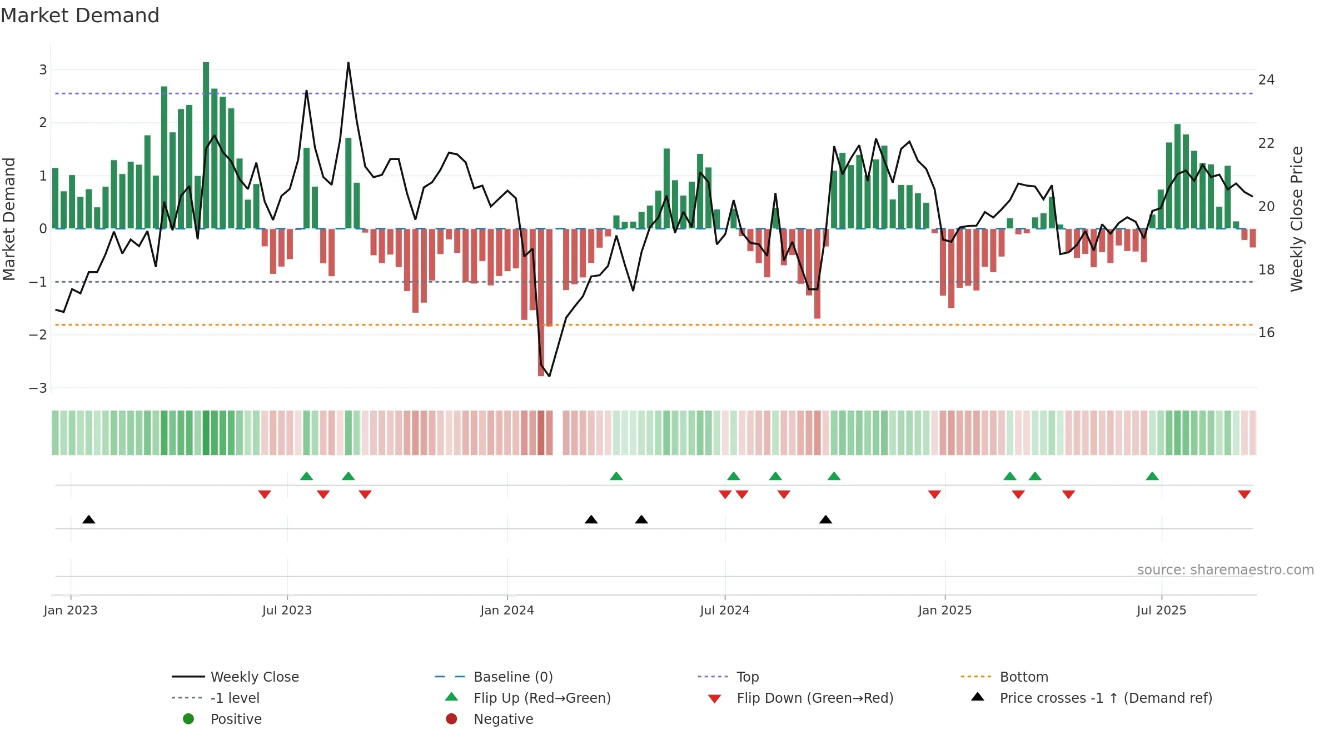This screenshot has height=750, width=1334.
Task: Click the red flip-down marker just before Jan 2025
Action: tap(934, 494)
